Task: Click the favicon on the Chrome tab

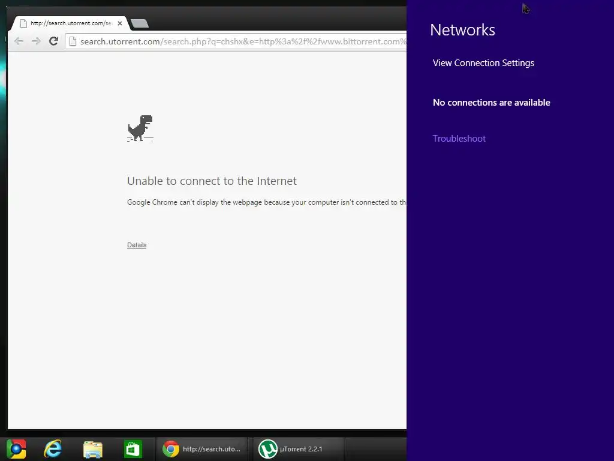Action: 23,23
